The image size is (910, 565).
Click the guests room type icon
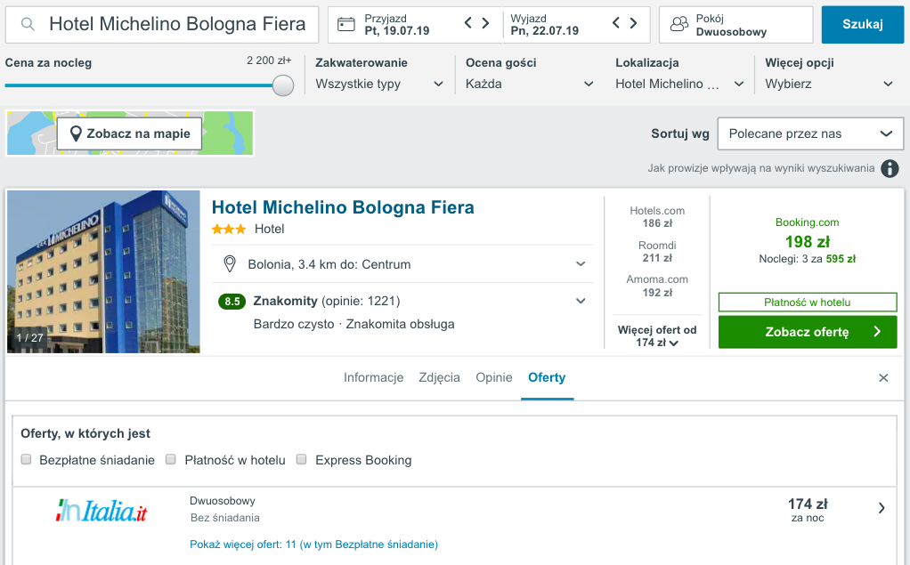pos(679,24)
